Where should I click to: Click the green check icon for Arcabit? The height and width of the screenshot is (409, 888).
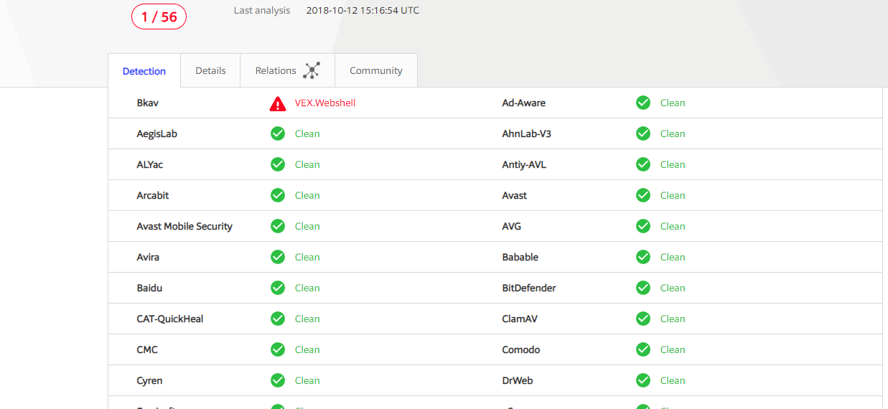(278, 195)
